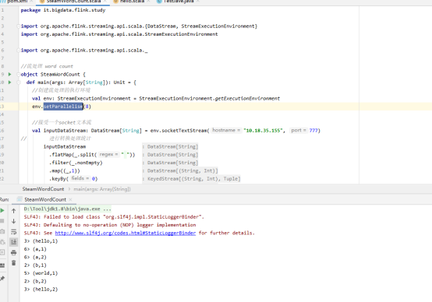The height and width of the screenshot is (302, 432).
Task: Attach debugger using the bug icon
Action: (x=2, y=242)
